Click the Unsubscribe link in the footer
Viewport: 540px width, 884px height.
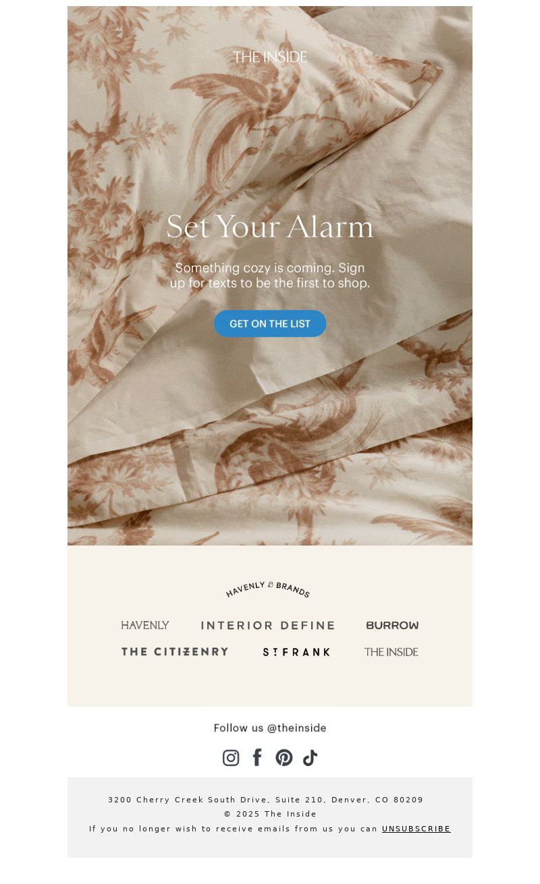click(x=416, y=829)
